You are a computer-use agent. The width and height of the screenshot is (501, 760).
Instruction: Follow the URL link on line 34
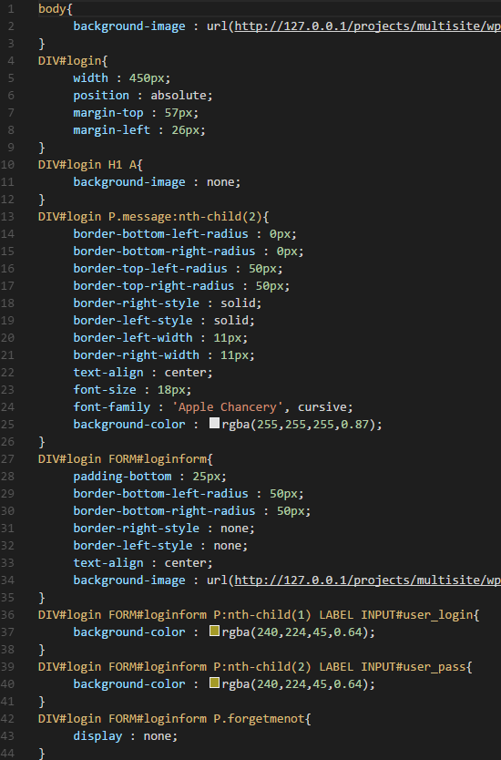click(368, 580)
